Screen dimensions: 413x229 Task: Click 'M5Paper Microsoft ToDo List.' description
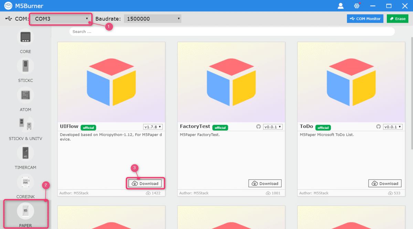coord(327,135)
